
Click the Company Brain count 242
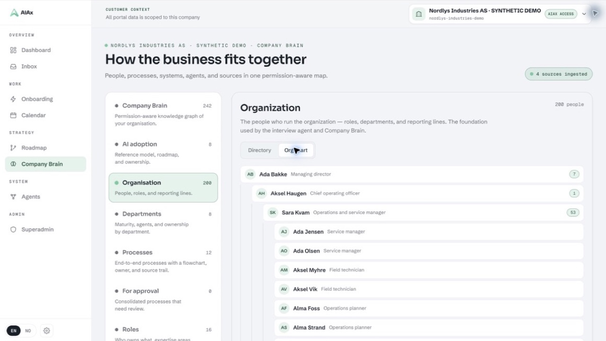coord(207,106)
